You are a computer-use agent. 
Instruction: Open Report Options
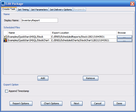(x=21, y=104)
